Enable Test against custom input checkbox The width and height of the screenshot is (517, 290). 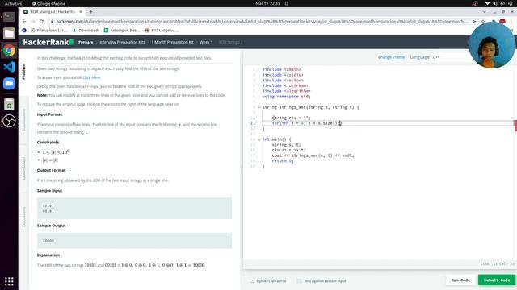(300, 281)
